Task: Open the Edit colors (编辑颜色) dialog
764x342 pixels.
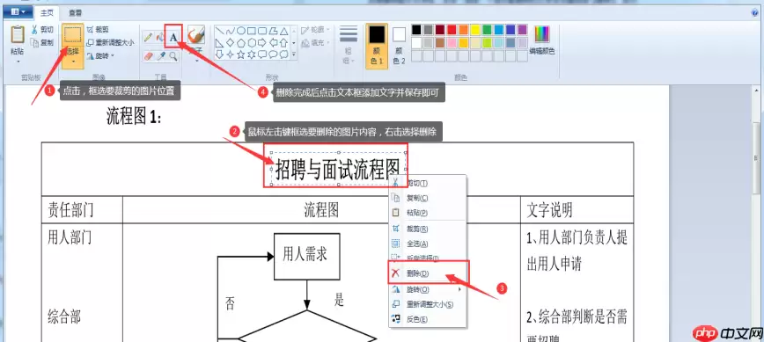Action: pyautogui.click(x=542, y=40)
